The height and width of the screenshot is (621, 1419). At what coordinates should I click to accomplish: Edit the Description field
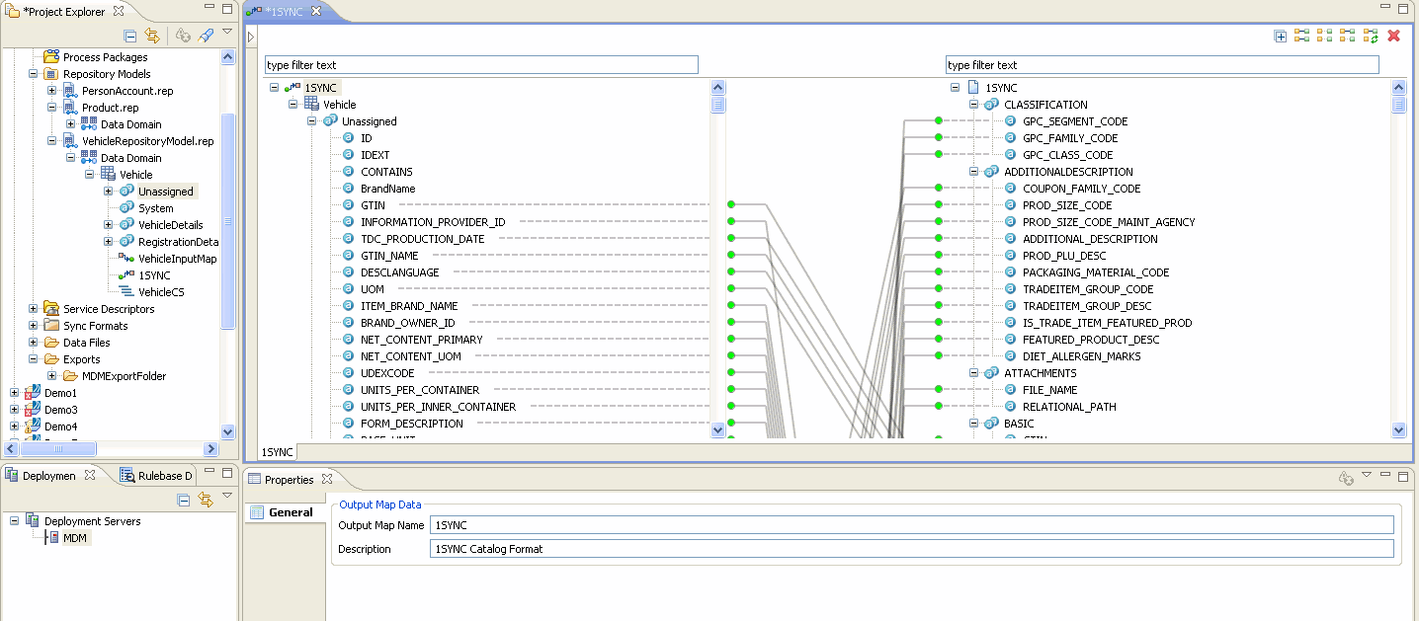[912, 549]
